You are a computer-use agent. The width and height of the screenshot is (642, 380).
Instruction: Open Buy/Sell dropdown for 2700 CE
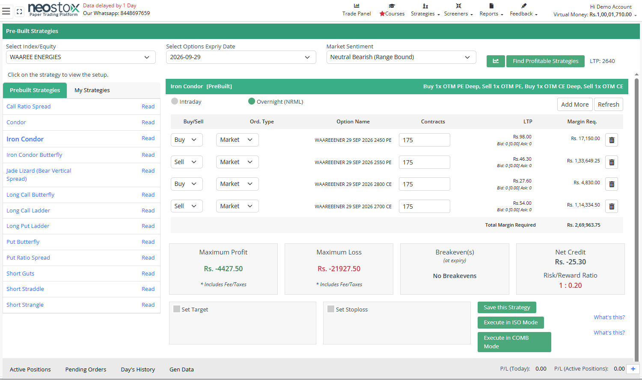[x=187, y=206]
